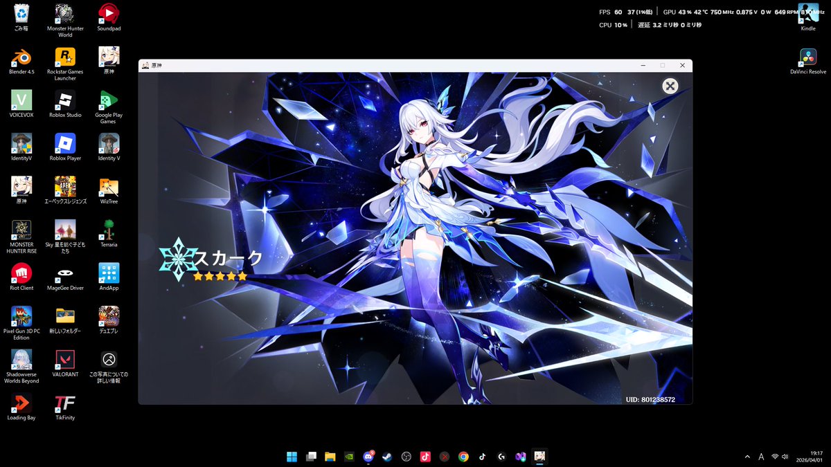The image size is (831, 467).
Task: Select the AndApp desktop shortcut
Action: click(108, 277)
